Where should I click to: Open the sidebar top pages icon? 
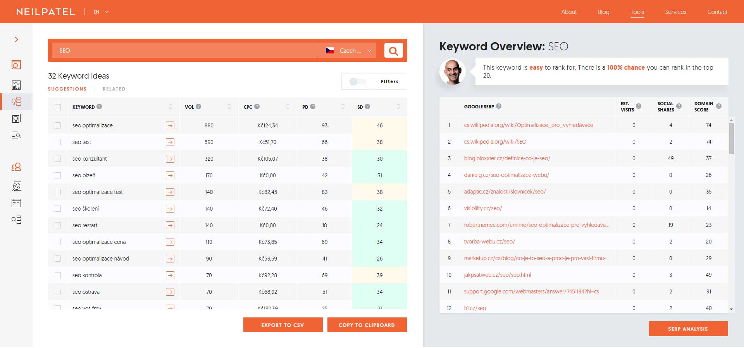(x=16, y=203)
